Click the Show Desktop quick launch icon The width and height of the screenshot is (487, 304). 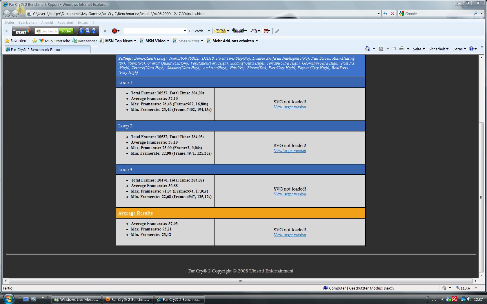(26, 299)
